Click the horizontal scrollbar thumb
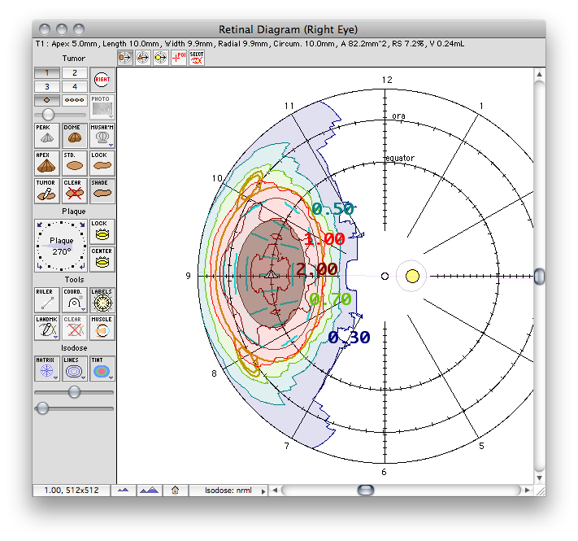578x541 pixels. [366, 491]
